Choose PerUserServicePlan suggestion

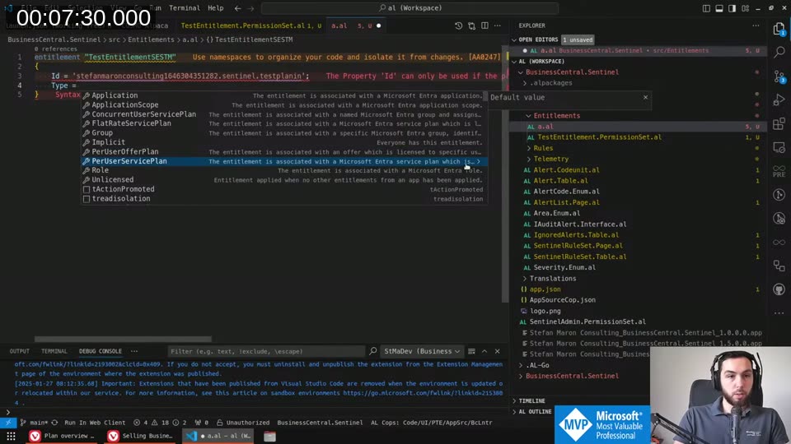point(284,161)
